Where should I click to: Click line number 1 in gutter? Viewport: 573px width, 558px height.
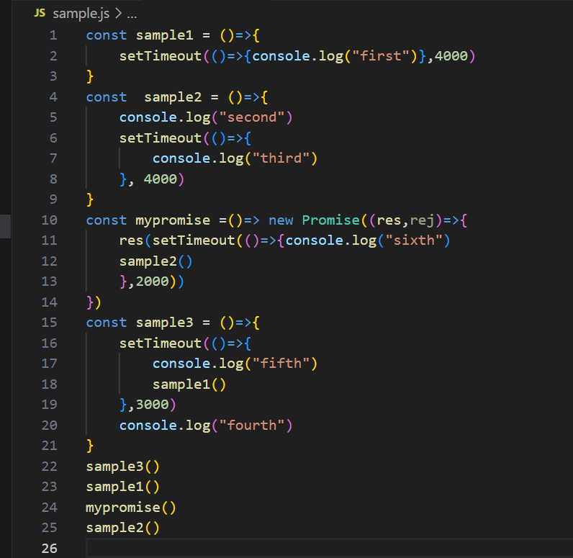click(x=53, y=35)
